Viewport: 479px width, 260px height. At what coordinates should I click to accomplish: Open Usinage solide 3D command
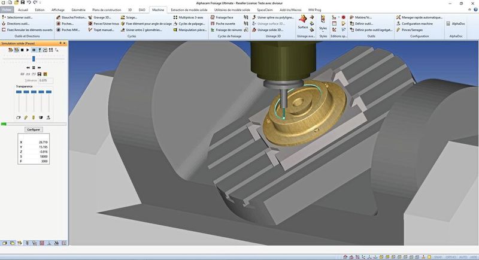(x=268, y=30)
